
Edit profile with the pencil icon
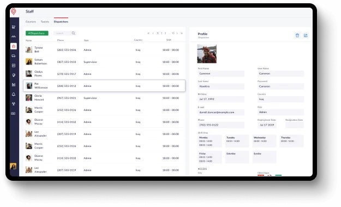click(306, 36)
